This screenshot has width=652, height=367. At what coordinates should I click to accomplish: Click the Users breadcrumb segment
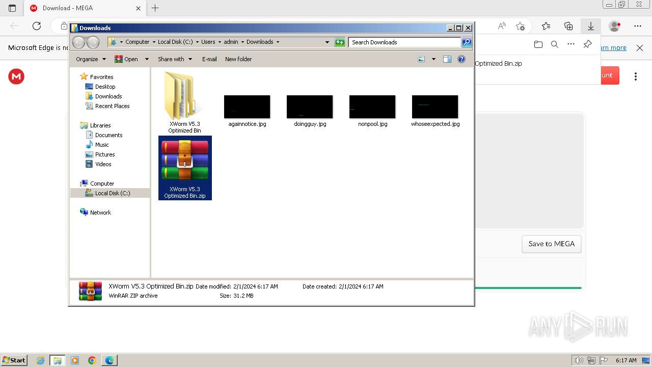pyautogui.click(x=208, y=42)
